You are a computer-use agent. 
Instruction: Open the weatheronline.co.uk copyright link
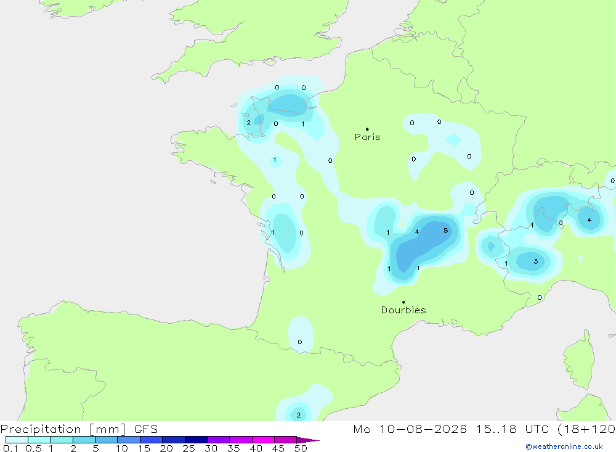click(564, 446)
